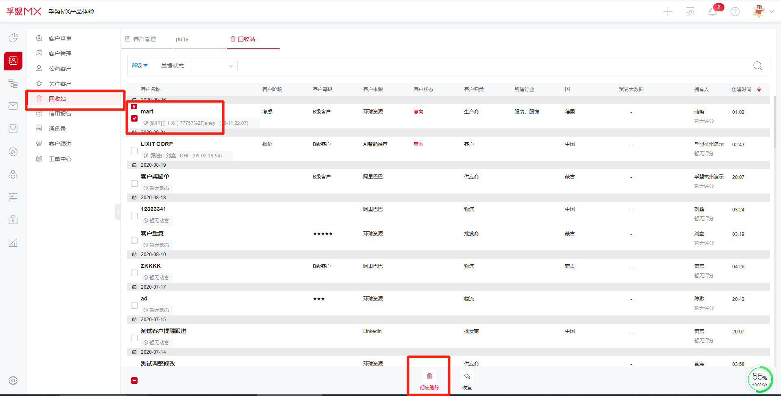Switch to the 客户管理 tab
The width and height of the screenshot is (781, 396).
click(144, 39)
